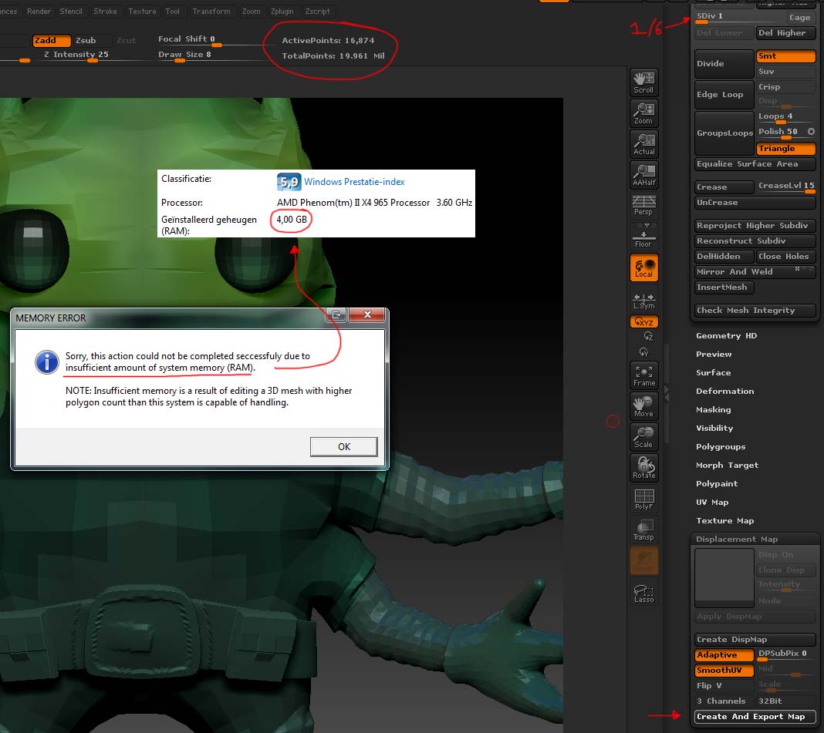Activate the Zoom canvas tool
Screen dimensions: 824x733
coord(643,111)
